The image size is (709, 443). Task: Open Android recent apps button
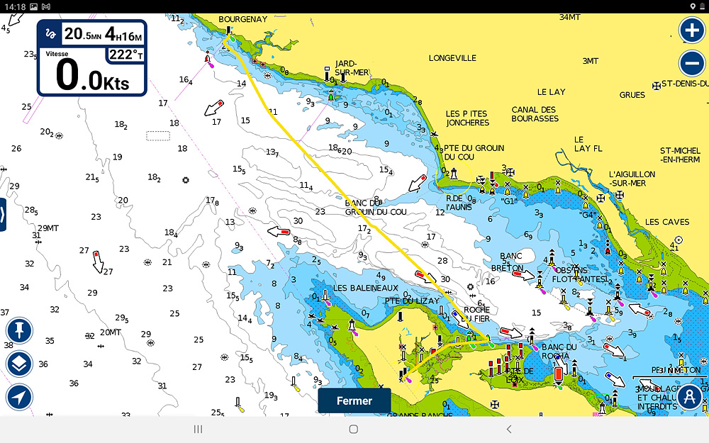coord(199,429)
